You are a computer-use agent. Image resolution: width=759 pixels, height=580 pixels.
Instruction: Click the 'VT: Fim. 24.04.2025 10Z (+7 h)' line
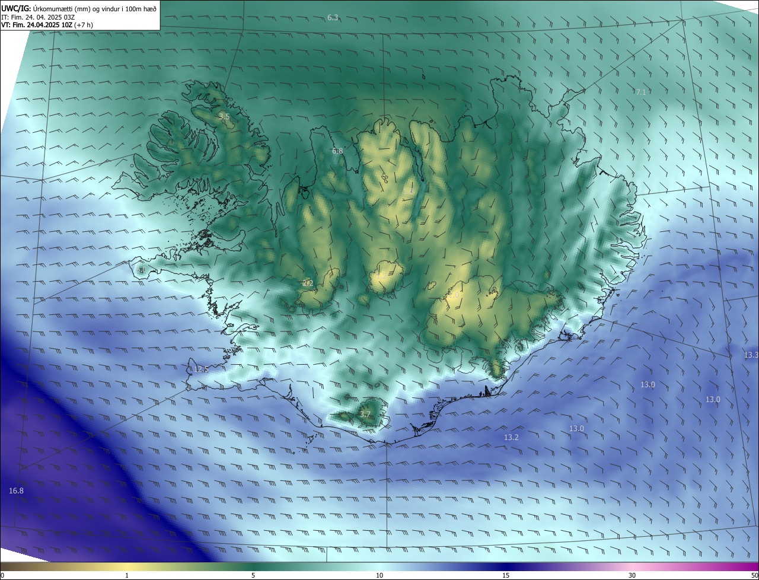(x=47, y=25)
